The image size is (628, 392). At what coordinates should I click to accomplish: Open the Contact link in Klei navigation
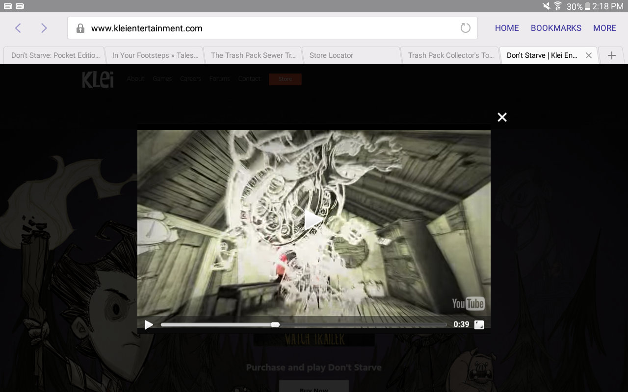[x=249, y=79]
